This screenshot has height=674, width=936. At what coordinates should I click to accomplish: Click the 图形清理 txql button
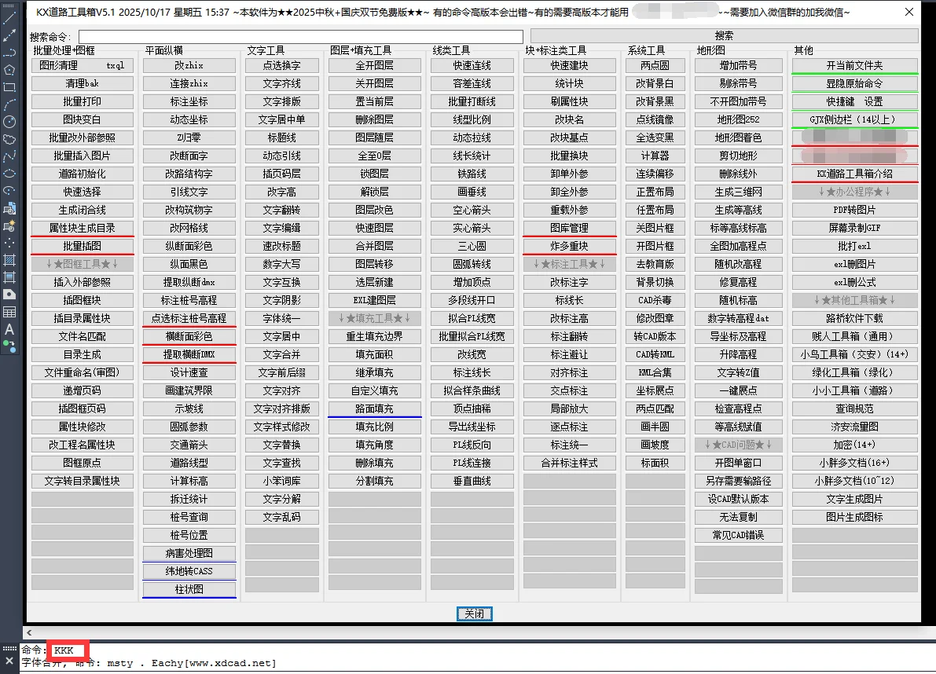coord(83,66)
